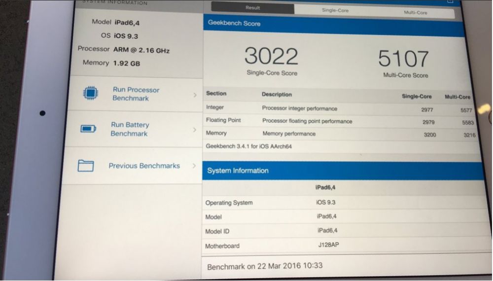
Task: Select Memory single-core value 3200
Action: tap(430, 135)
